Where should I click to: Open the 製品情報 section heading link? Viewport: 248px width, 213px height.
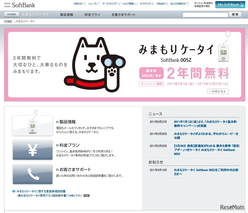[68, 122]
